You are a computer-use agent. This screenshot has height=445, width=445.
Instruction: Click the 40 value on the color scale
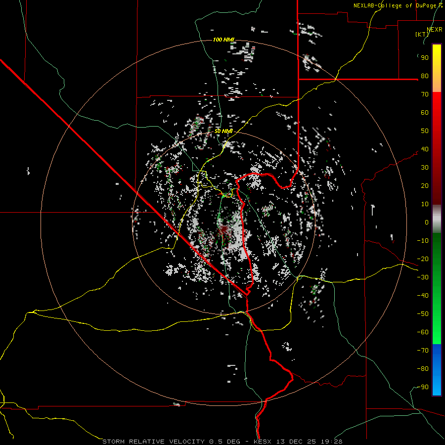[x=425, y=149]
